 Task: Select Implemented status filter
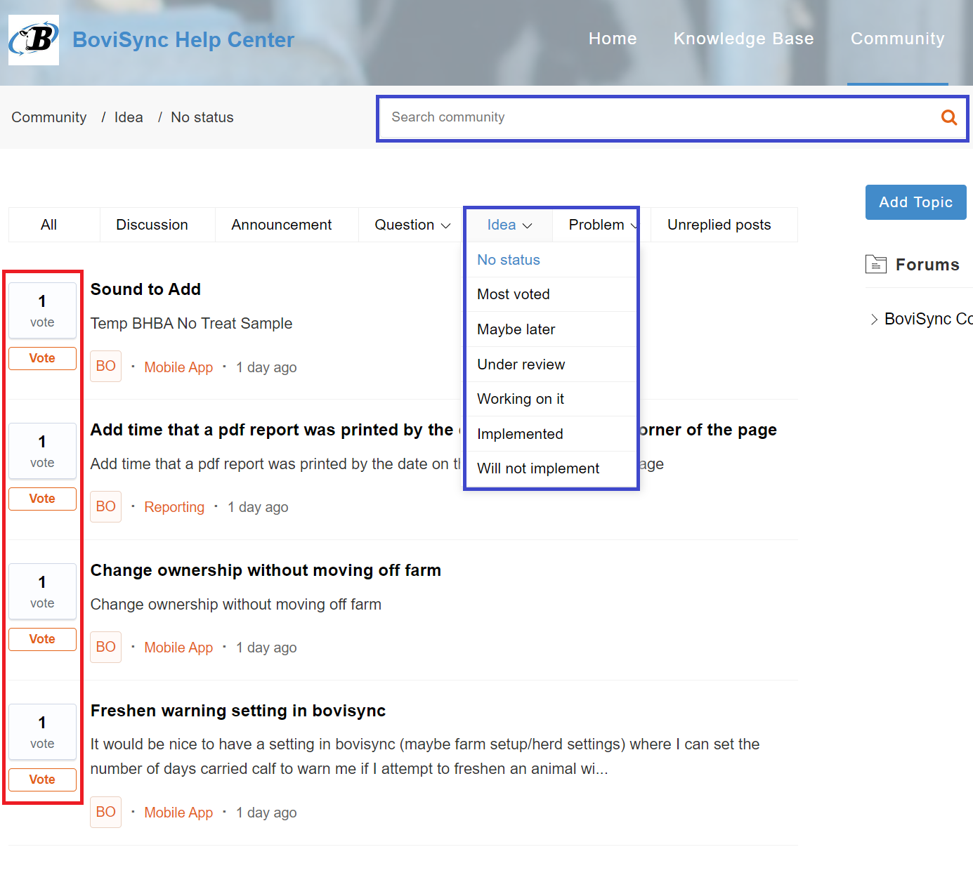pos(551,434)
